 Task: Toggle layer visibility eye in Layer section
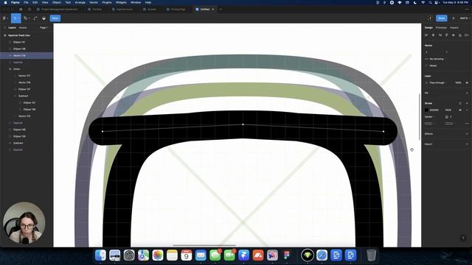(x=467, y=82)
